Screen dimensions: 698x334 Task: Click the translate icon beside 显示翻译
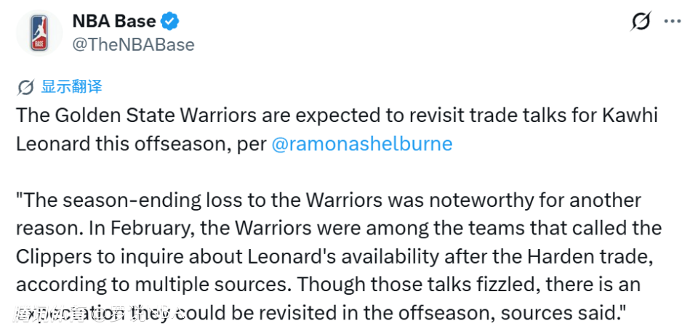25,88
